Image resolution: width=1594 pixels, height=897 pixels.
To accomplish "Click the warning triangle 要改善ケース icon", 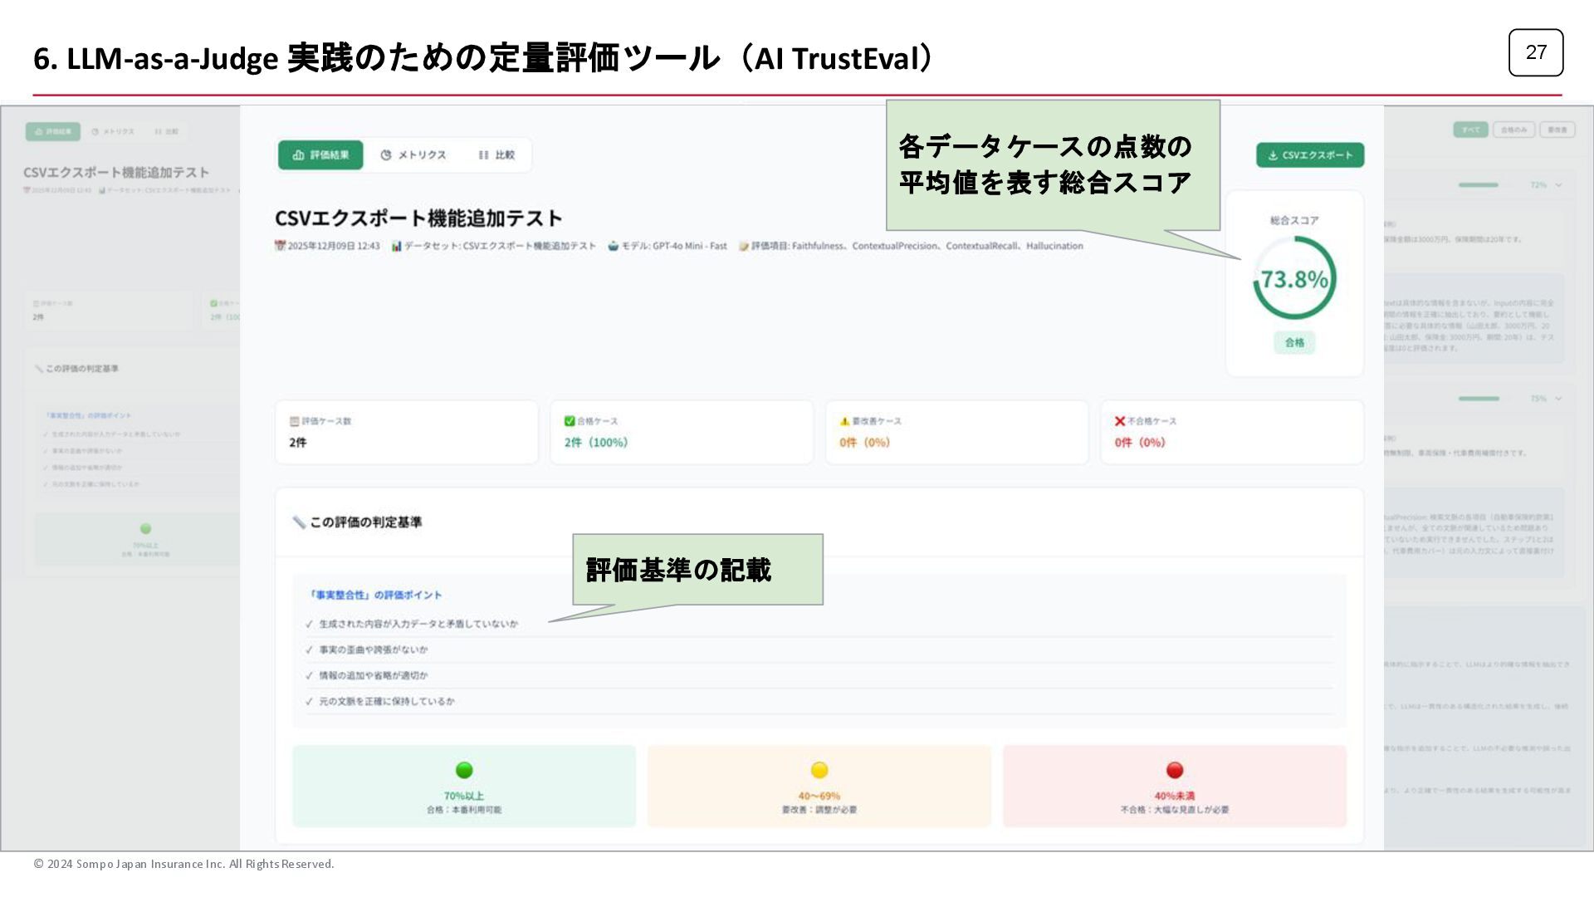I will click(x=844, y=421).
